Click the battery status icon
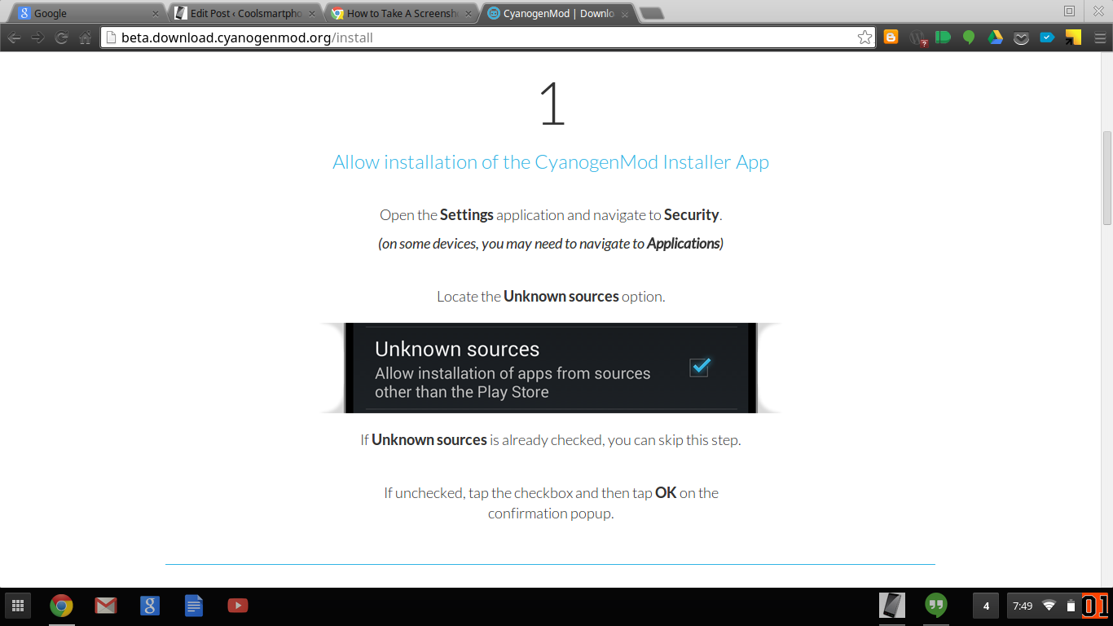Image resolution: width=1113 pixels, height=626 pixels. coord(1071,606)
